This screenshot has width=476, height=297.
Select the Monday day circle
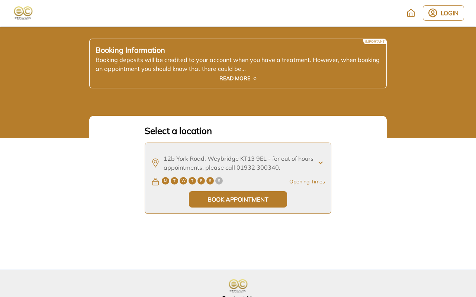point(165,181)
